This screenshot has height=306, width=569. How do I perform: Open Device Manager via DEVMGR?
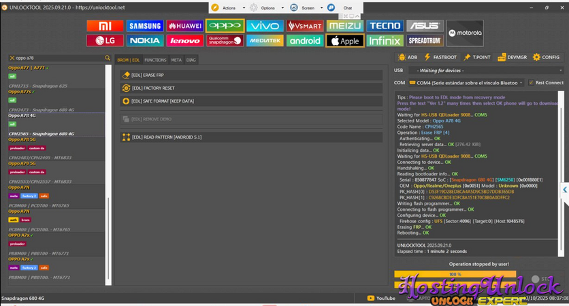[x=512, y=57]
